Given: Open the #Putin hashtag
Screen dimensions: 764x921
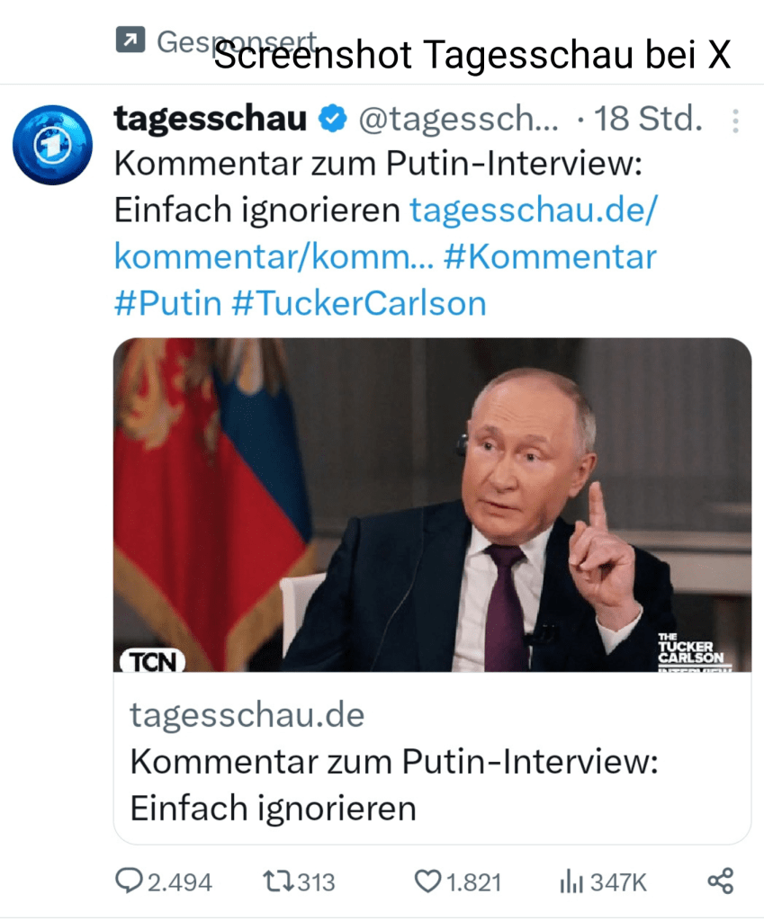Looking at the screenshot, I should [x=167, y=303].
